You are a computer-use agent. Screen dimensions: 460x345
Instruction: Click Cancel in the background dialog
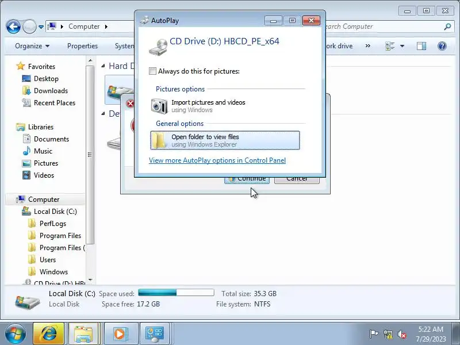pos(297,180)
